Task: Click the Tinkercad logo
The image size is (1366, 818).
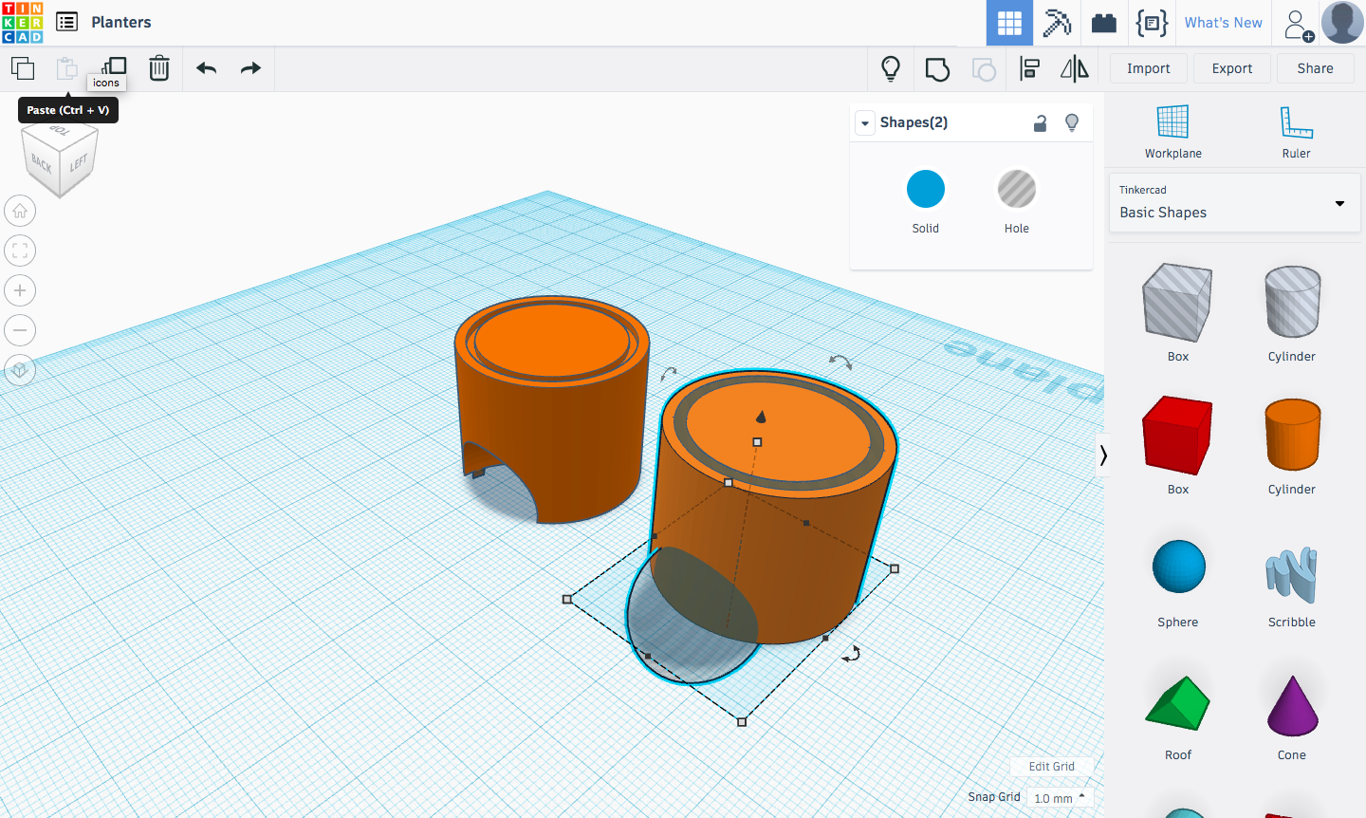Action: pyautogui.click(x=23, y=23)
